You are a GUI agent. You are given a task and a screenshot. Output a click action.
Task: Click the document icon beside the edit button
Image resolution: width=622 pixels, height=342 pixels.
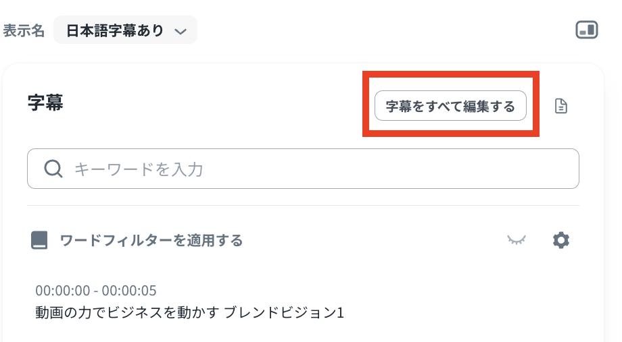560,106
